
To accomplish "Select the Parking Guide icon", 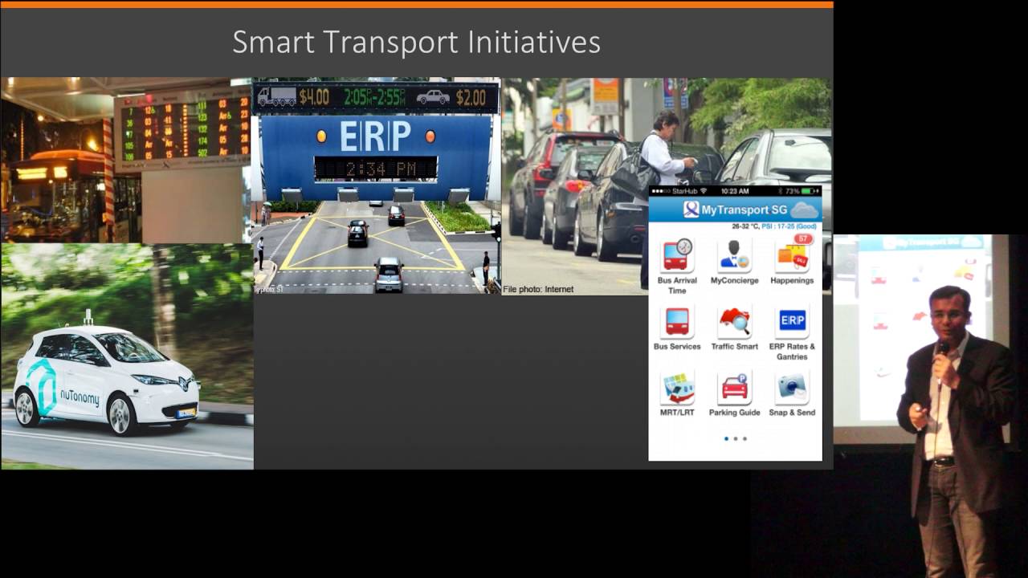I will [734, 387].
